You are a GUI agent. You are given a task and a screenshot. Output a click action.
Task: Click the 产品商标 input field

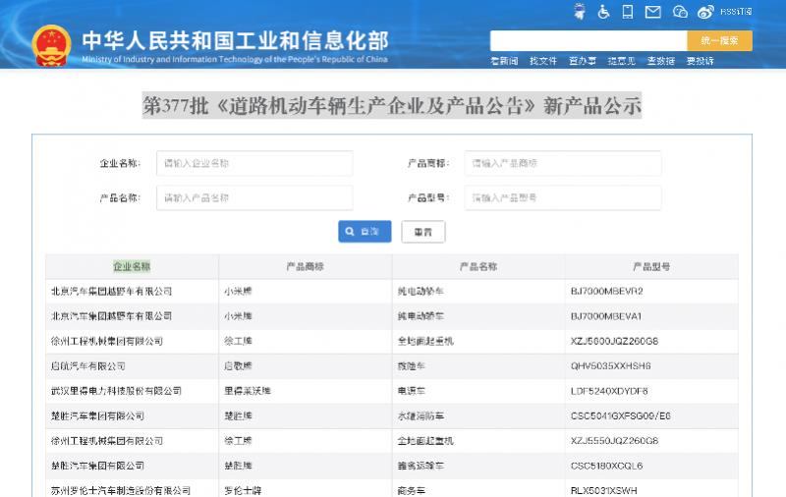coord(563,163)
